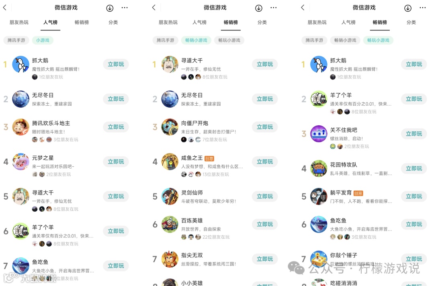The height and width of the screenshot is (286, 434).
Task: Open the 咸鱼之王 game icon
Action: (170, 161)
